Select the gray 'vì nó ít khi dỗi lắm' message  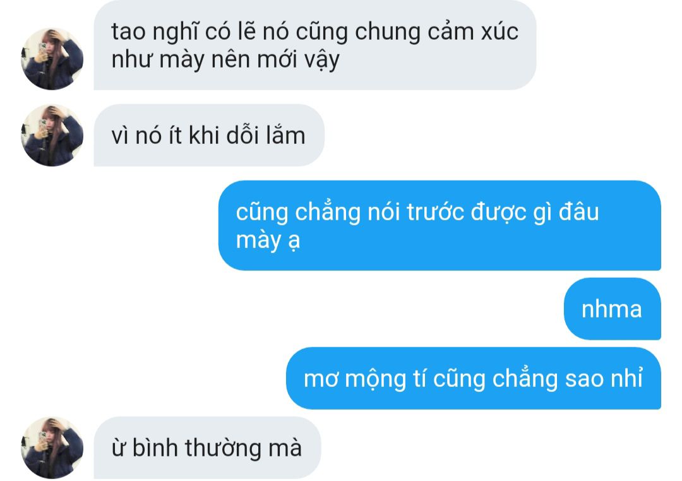point(209,135)
